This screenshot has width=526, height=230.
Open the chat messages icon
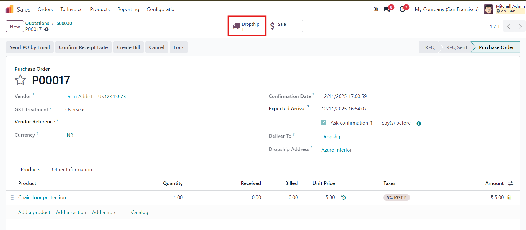pos(387,9)
